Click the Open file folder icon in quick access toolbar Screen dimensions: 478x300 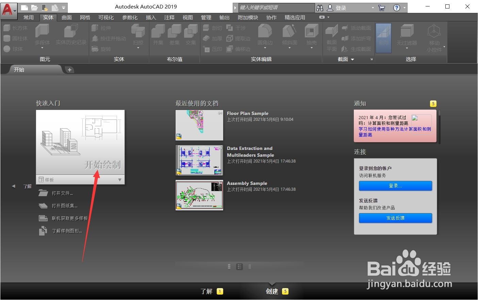tap(34, 7)
